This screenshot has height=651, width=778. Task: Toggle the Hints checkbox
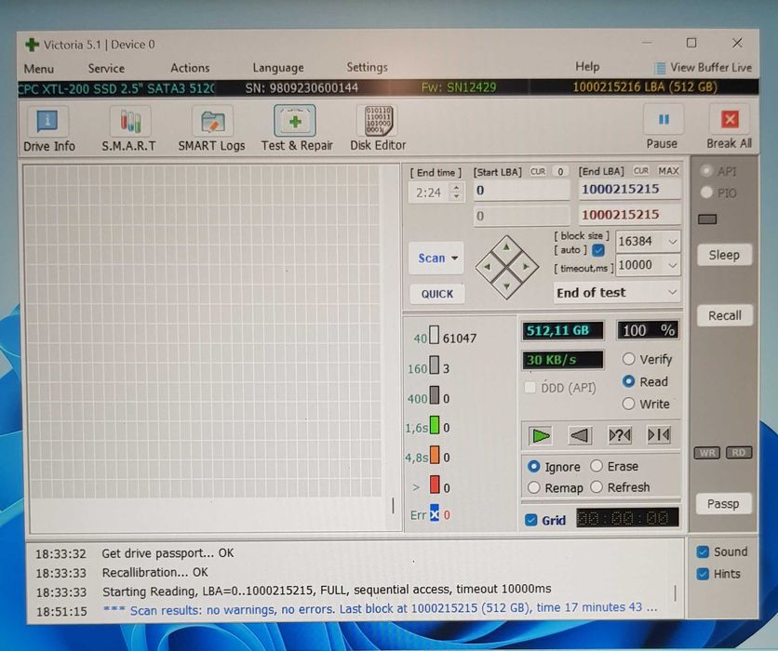[x=703, y=574]
